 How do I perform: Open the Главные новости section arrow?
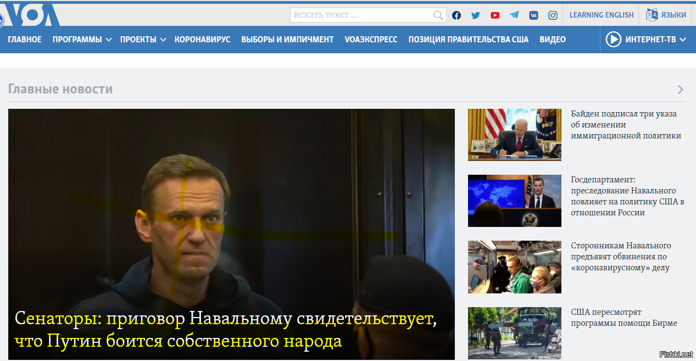coord(681,90)
